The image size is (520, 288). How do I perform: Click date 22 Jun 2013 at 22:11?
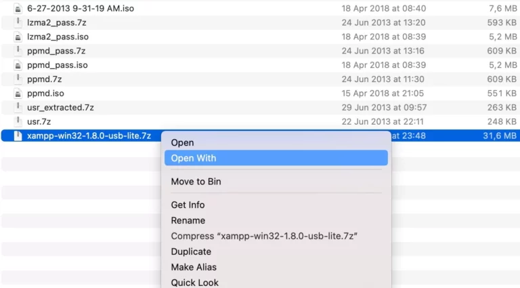point(383,122)
